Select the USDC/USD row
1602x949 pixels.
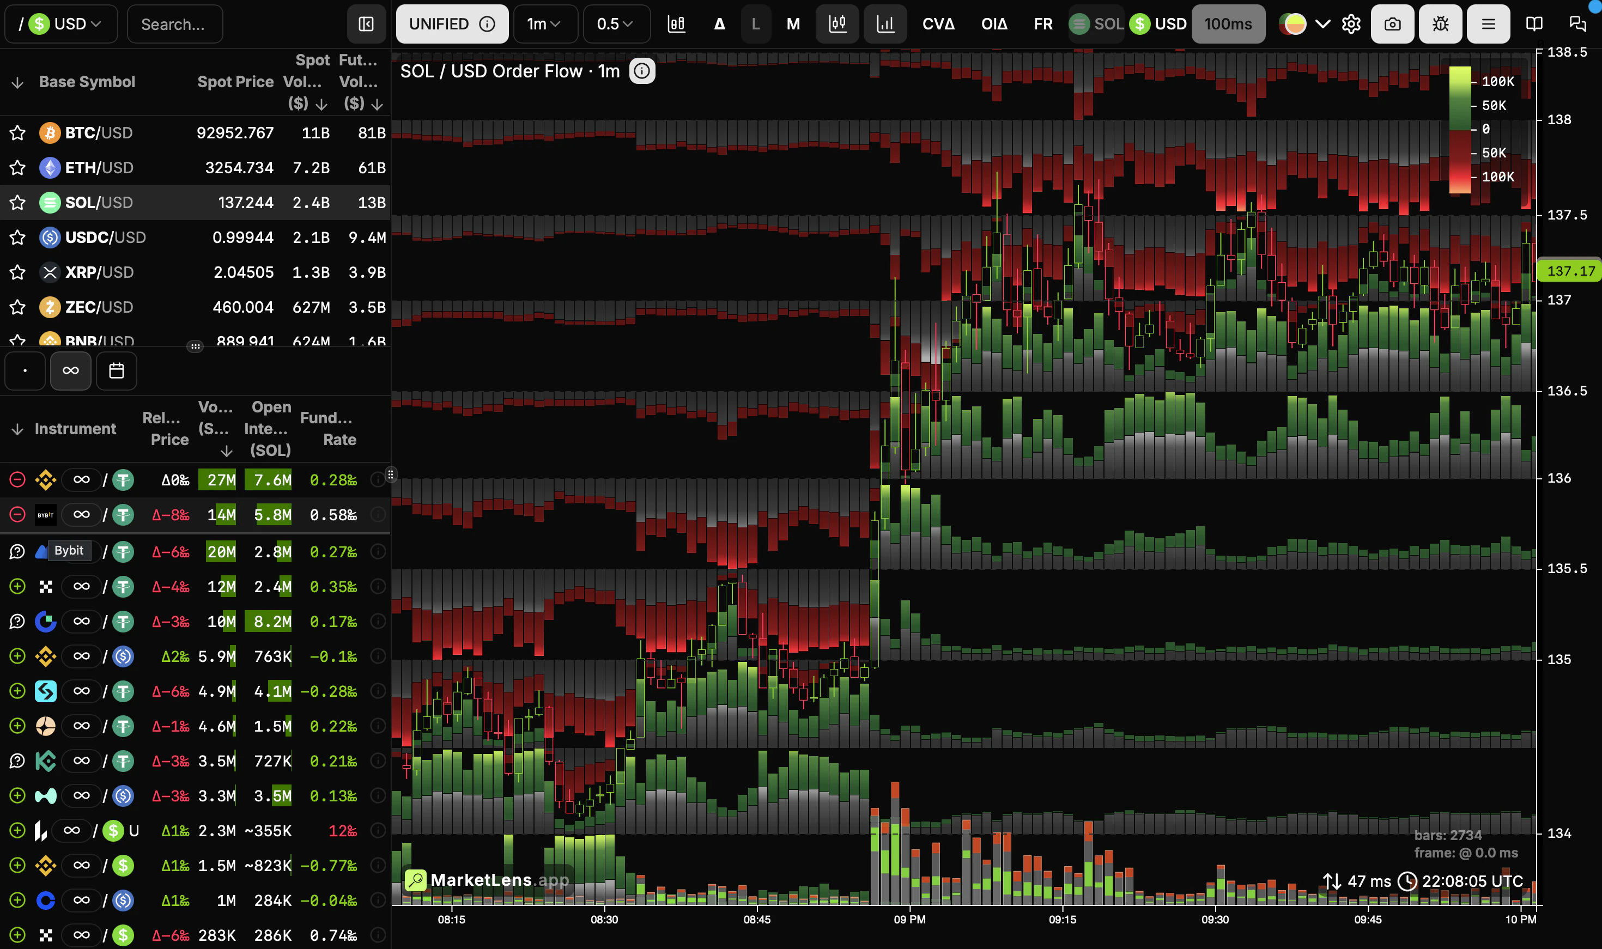[195, 238]
